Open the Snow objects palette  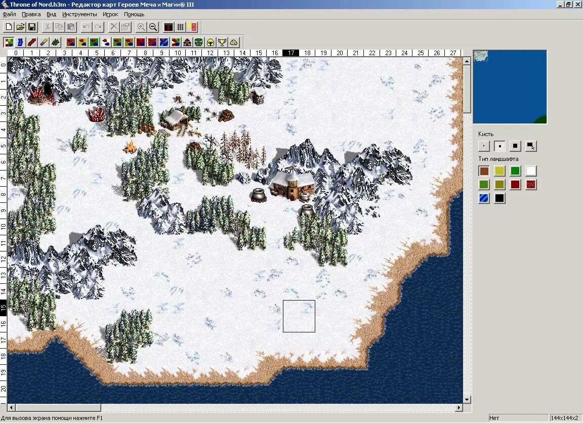(x=106, y=42)
